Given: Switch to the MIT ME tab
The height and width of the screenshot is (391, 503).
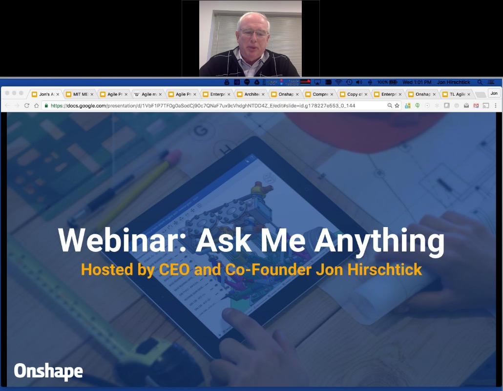Looking at the screenshot, I should pos(79,94).
